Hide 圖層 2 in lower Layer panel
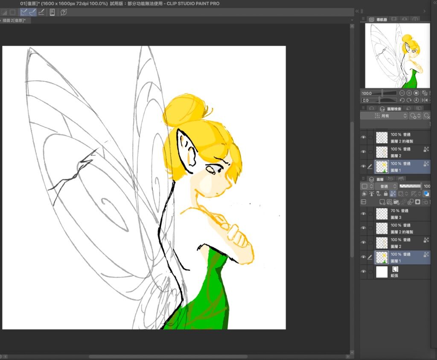Viewport: 437px width, 360px height. click(364, 243)
